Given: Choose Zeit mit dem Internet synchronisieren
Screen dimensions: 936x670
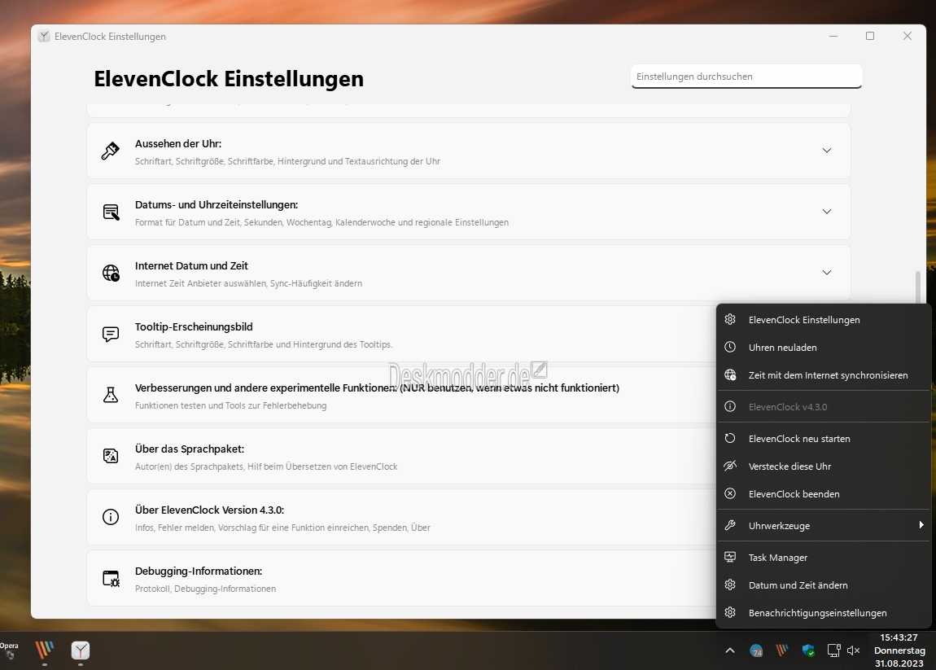Looking at the screenshot, I should [x=824, y=375].
